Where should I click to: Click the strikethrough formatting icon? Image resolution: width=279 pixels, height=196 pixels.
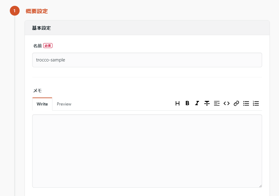[x=207, y=103]
